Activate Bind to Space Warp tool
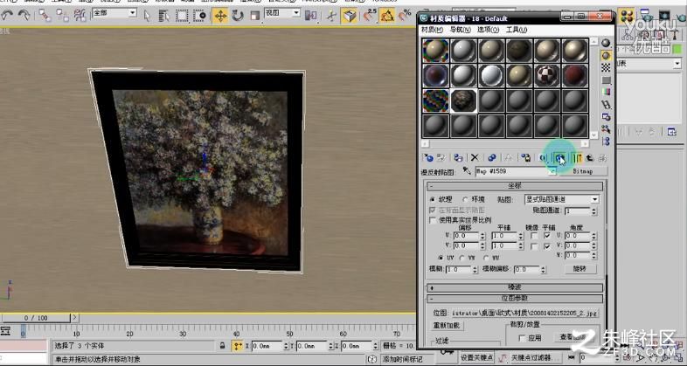Viewport: 687px width, 366px height. [80, 16]
